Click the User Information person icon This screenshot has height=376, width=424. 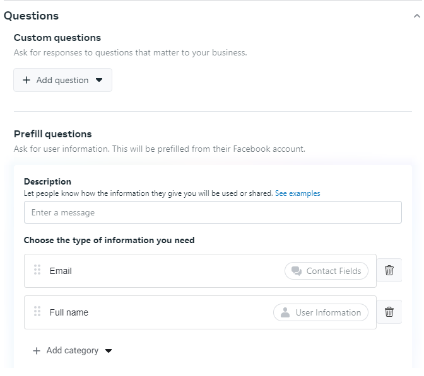coord(285,312)
